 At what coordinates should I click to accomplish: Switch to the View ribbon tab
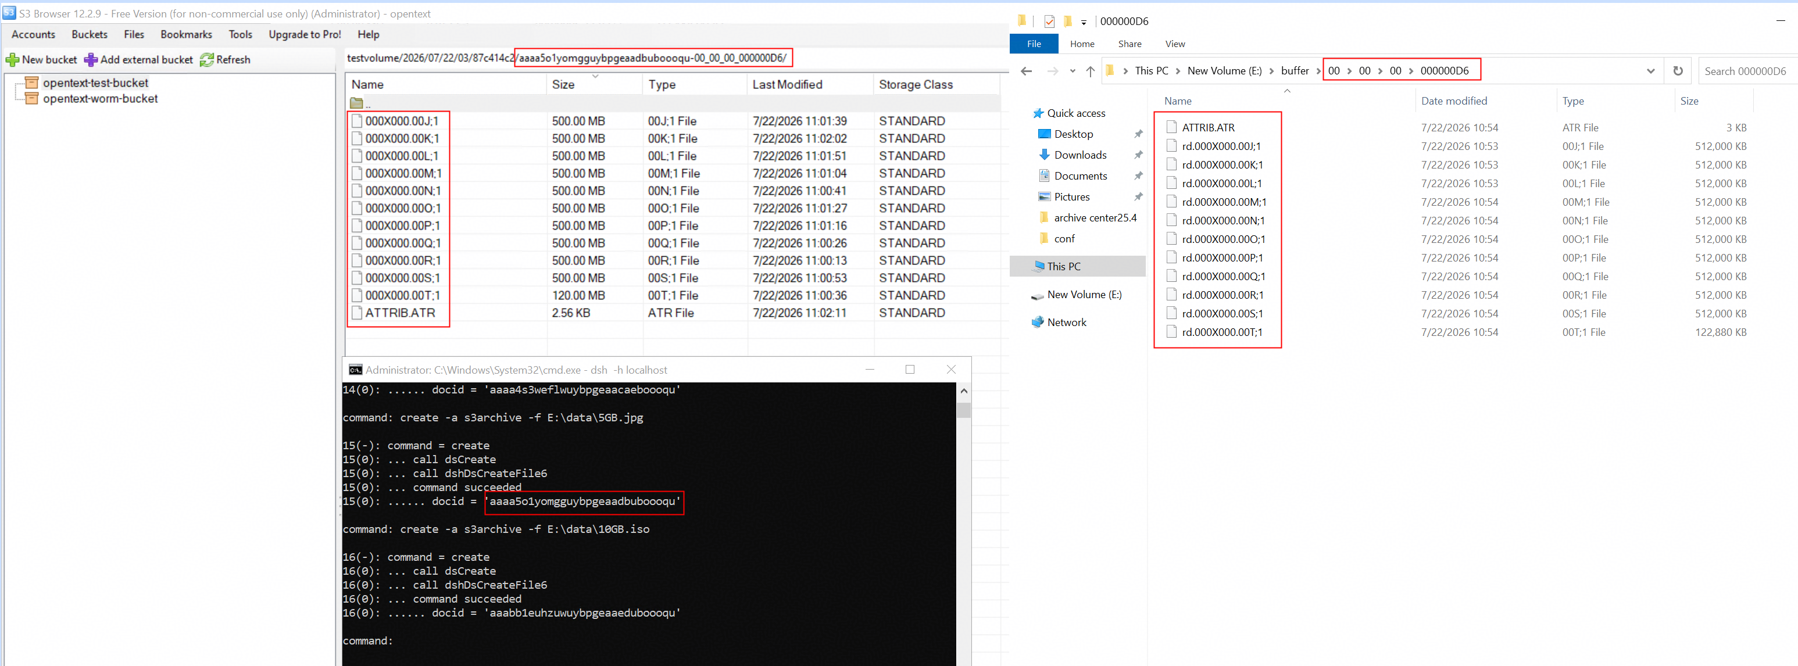[x=1175, y=43]
